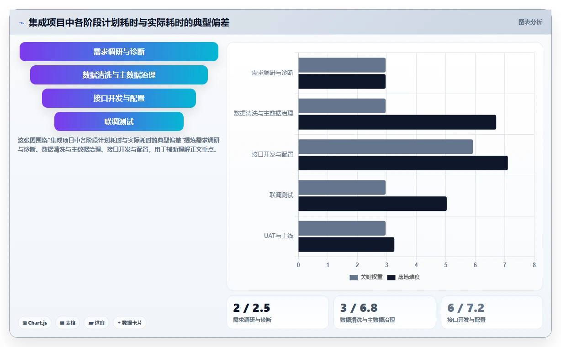This screenshot has height=347, width=561.
Task: Click the dark bar for 联调测试
Action: 372,204
